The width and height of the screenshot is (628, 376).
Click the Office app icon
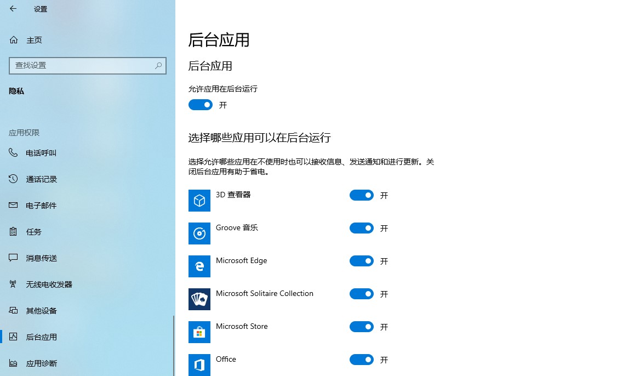tap(199, 364)
